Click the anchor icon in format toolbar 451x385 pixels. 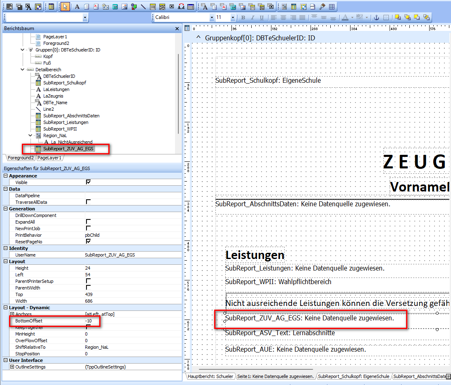(x=376, y=18)
